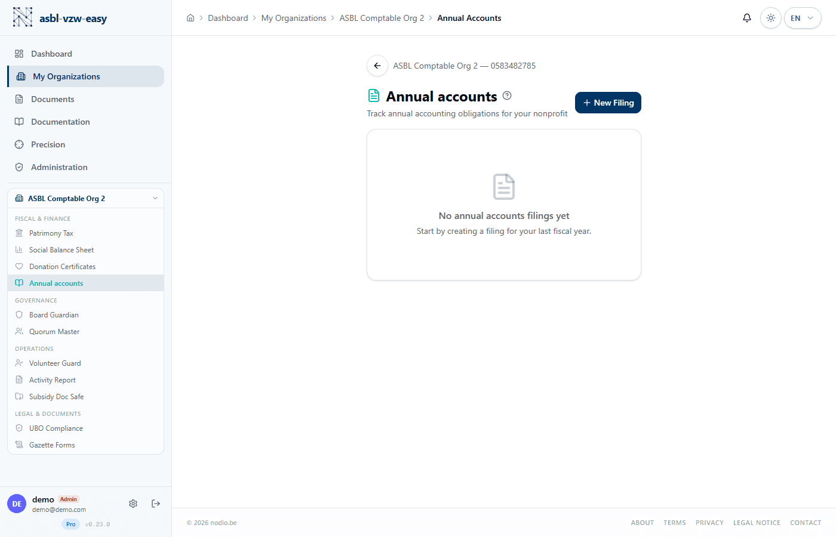Open My Organizations breadcrumb link
Viewport: 836px width, 537px height.
pos(294,18)
